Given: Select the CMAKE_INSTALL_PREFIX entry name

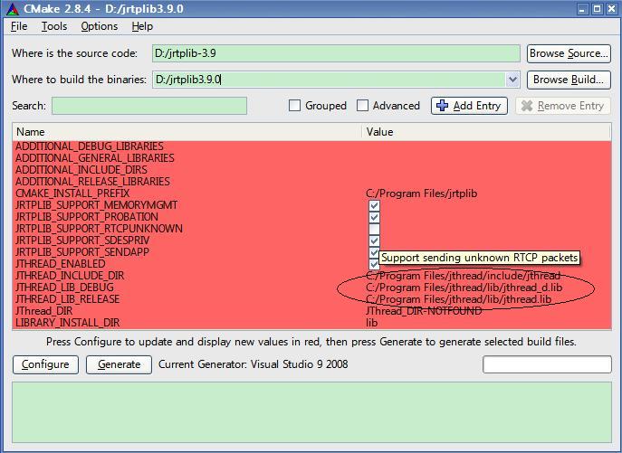Looking at the screenshot, I should coord(72,193).
